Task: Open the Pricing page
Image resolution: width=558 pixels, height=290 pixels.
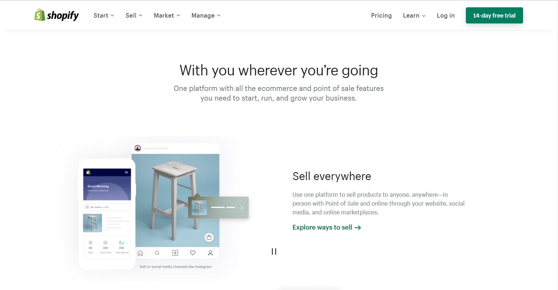Action: point(381,16)
